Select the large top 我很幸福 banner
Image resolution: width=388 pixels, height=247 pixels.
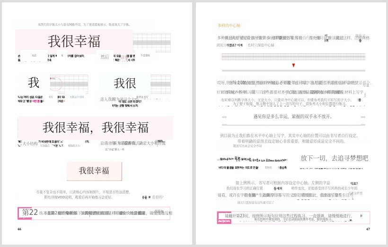coord(74,42)
